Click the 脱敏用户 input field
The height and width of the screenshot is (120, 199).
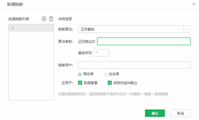(x=134, y=65)
